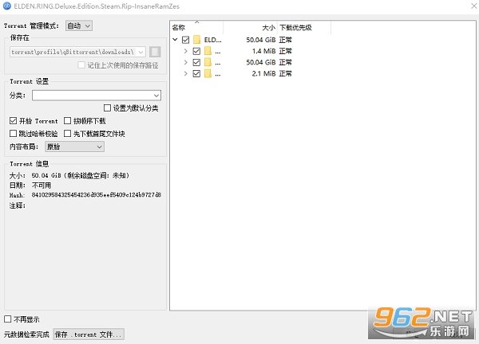Click 保存 .torrent 文件 button
The height and width of the screenshot is (344, 479).
89,334
